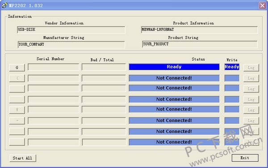Viewport: 268px width, 168px height.
Task: Click the last row Not Connected! status bar
Action: 174,142
